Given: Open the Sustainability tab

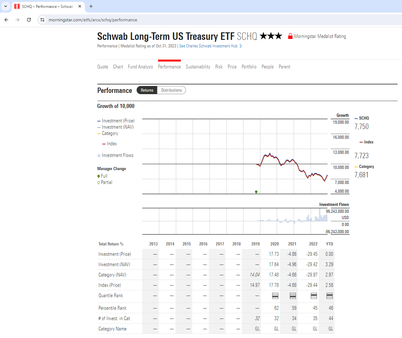Looking at the screenshot, I should pyautogui.click(x=198, y=67).
